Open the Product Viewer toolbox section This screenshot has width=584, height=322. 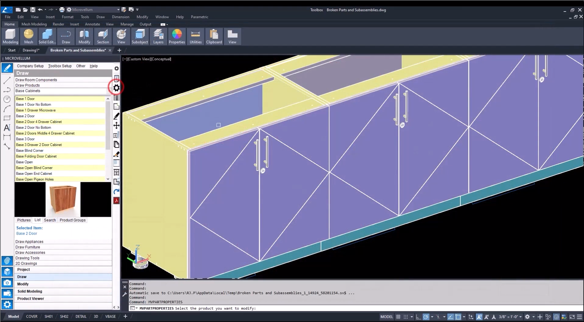[x=63, y=299]
